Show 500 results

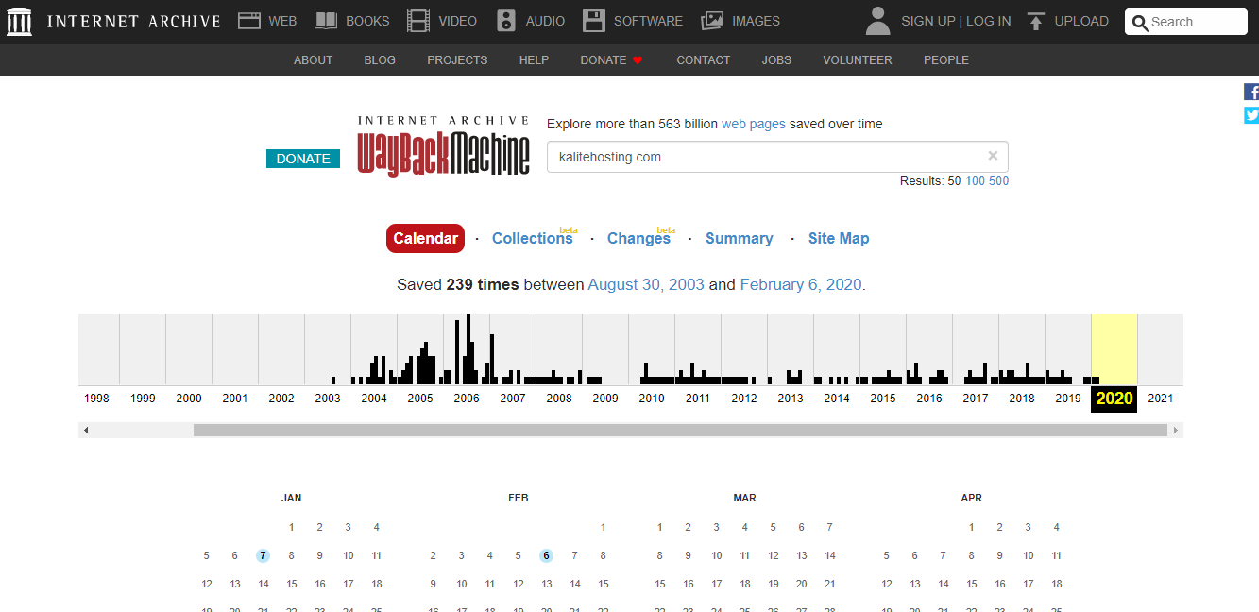pyautogui.click(x=998, y=180)
